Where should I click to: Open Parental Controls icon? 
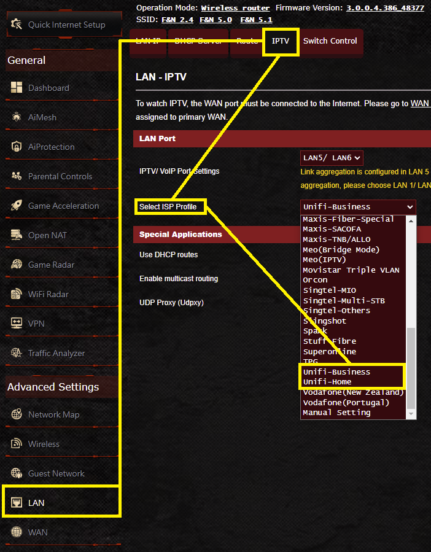(x=17, y=176)
